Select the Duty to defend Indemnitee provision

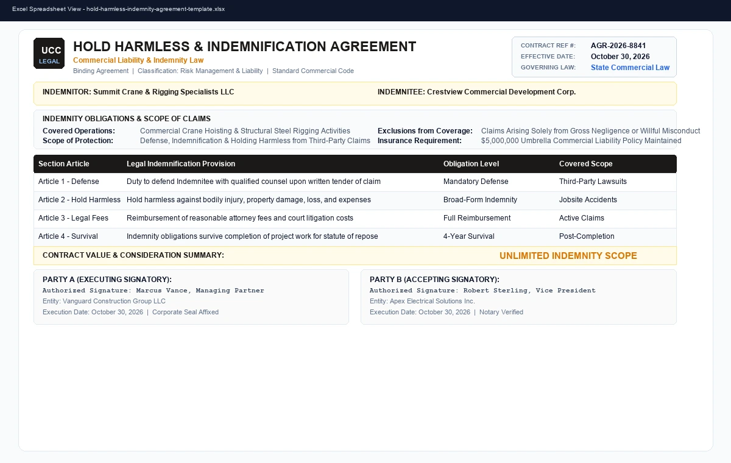[x=253, y=182]
